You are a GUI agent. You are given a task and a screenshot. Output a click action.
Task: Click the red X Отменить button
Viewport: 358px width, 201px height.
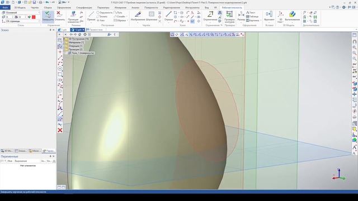point(59,16)
